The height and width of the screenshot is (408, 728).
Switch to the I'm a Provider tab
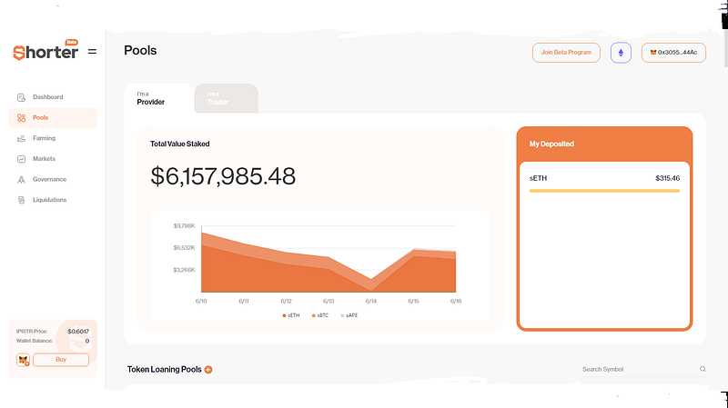(159, 98)
